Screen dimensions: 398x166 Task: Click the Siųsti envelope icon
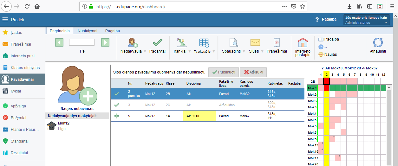tap(255, 43)
